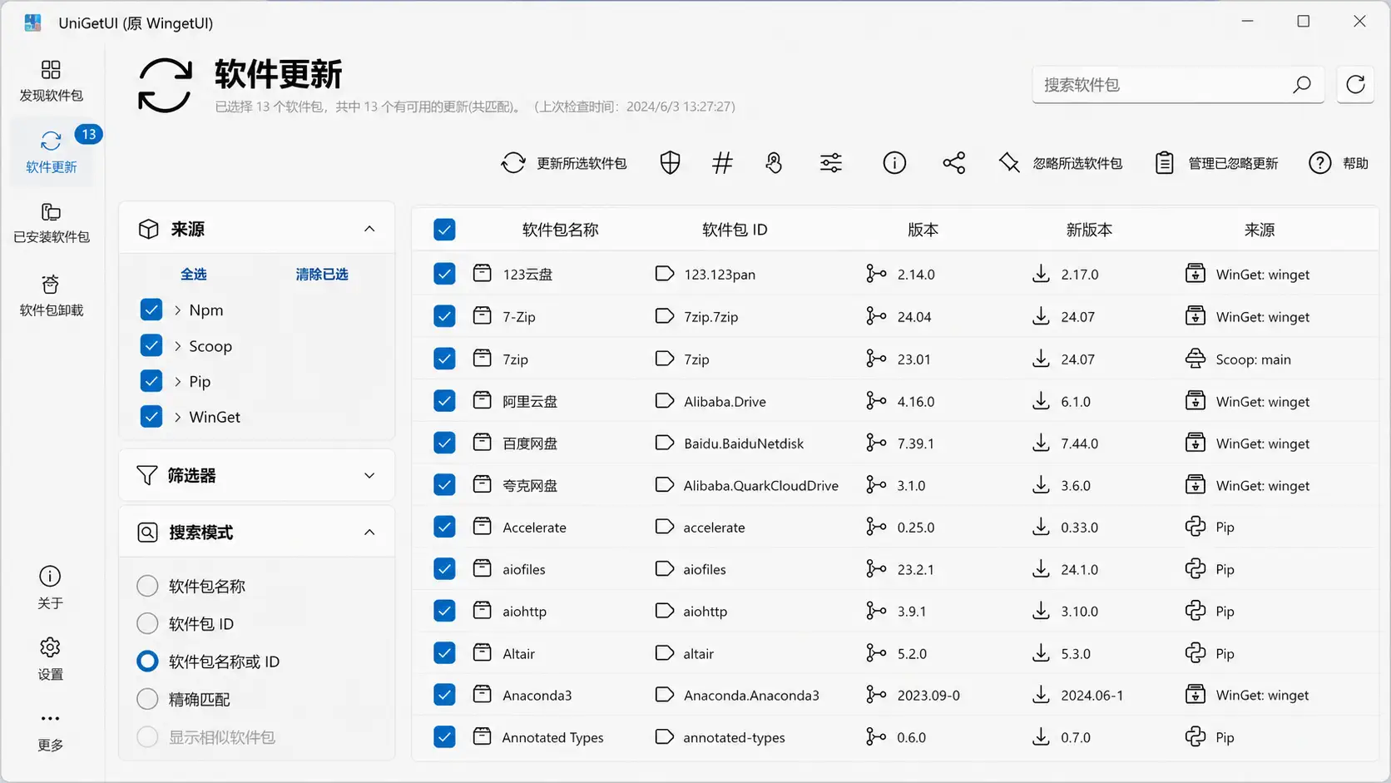Click version 2023.09-0 in Anaconda3 row
1391x783 pixels.
point(928,695)
